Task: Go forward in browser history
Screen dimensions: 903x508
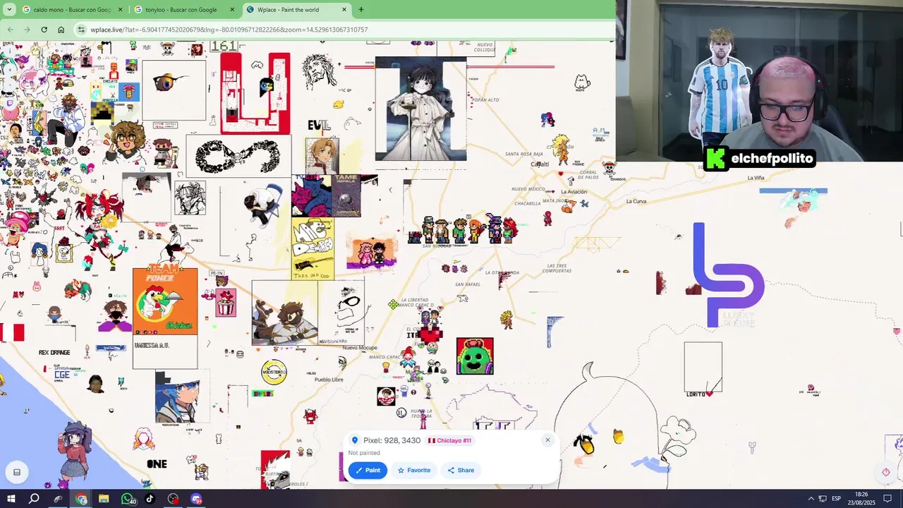Action: (27, 30)
